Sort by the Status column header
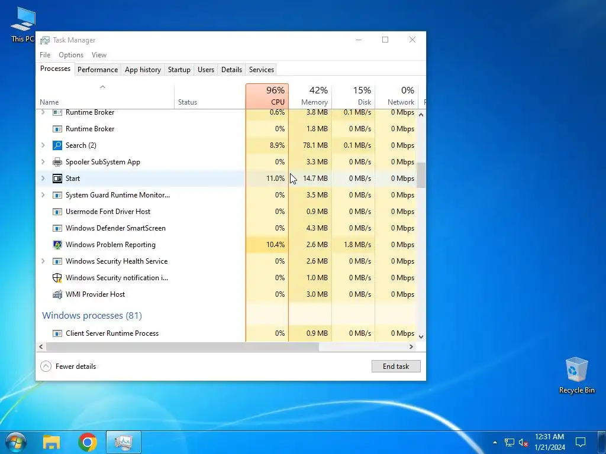Image resolution: width=606 pixels, height=454 pixels. (x=210, y=96)
